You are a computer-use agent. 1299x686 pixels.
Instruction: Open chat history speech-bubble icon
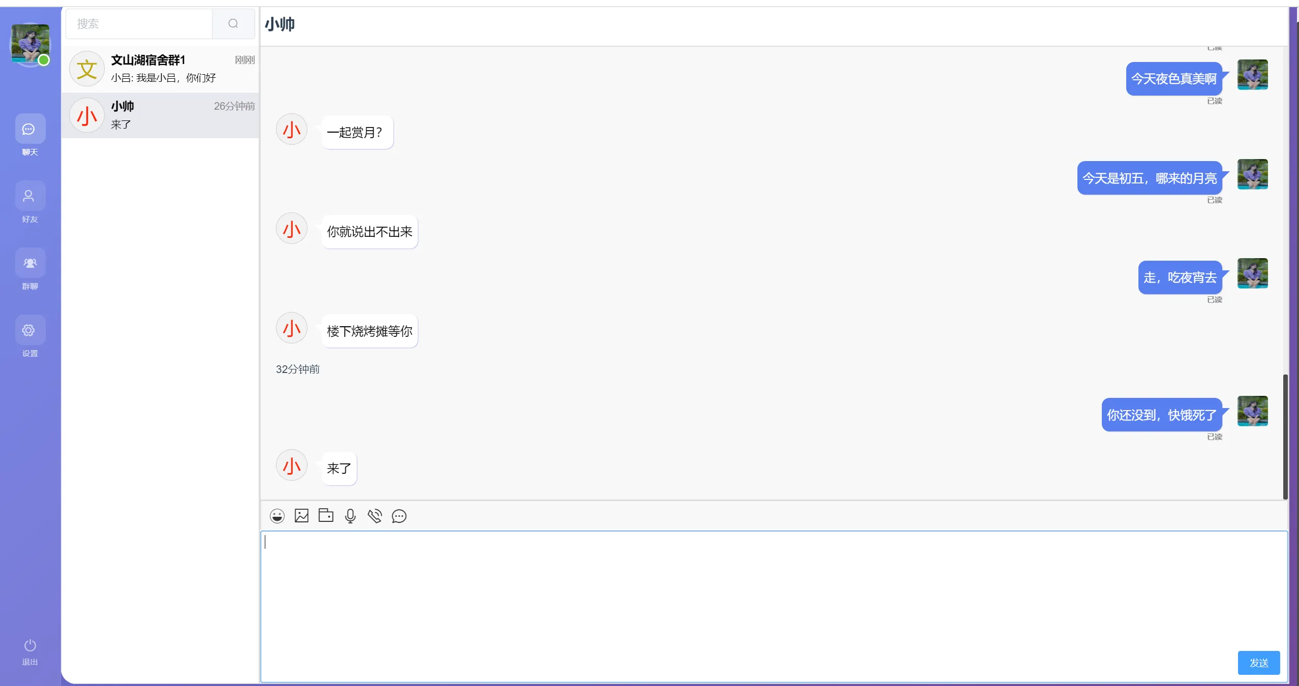(x=399, y=516)
